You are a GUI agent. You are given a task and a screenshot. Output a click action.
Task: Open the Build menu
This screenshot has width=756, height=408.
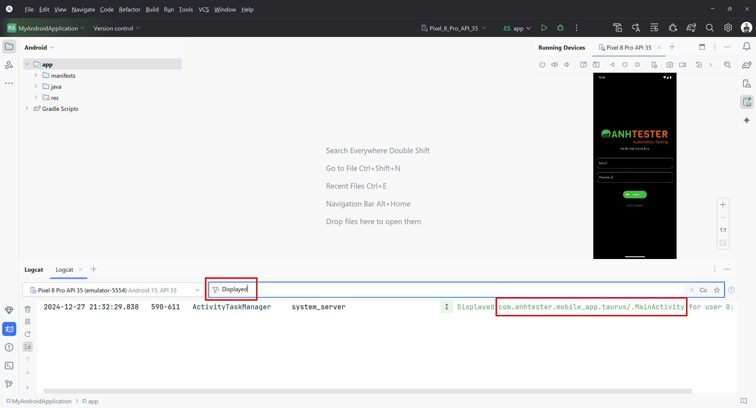click(x=152, y=9)
